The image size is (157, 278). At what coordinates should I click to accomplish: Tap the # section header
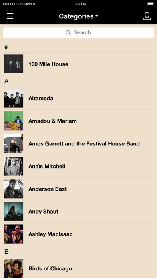[6, 47]
